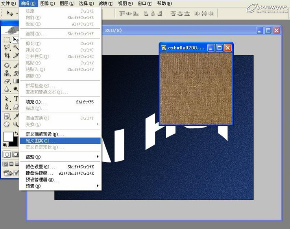
Task: Switch to the Hand tool
Action: [7, 124]
